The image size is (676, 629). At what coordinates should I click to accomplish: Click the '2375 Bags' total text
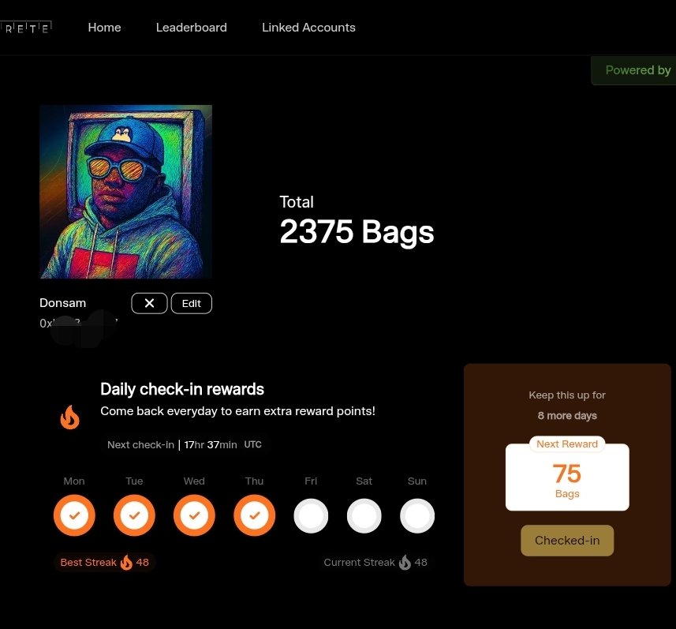point(357,232)
